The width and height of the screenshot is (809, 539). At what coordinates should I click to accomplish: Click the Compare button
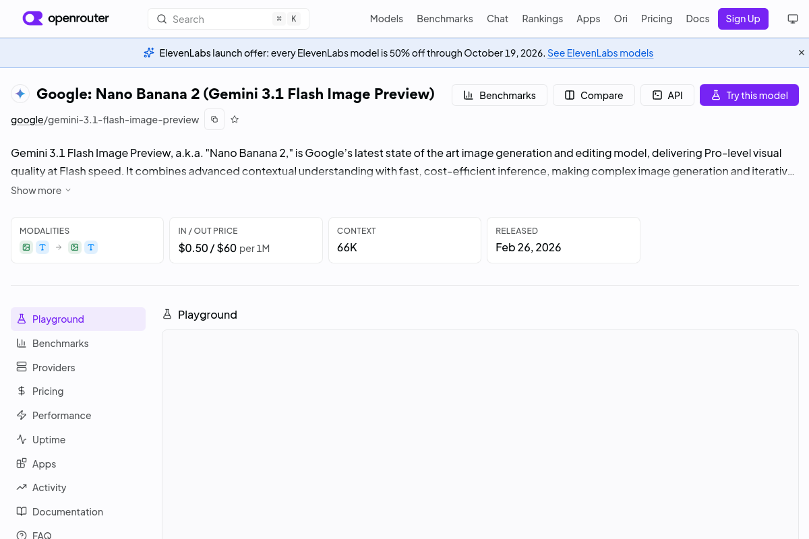(x=594, y=95)
